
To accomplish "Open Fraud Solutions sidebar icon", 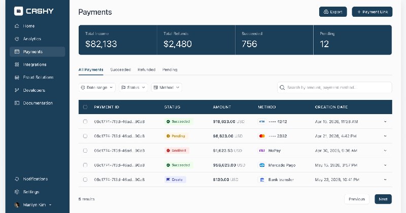I will click(x=17, y=78).
